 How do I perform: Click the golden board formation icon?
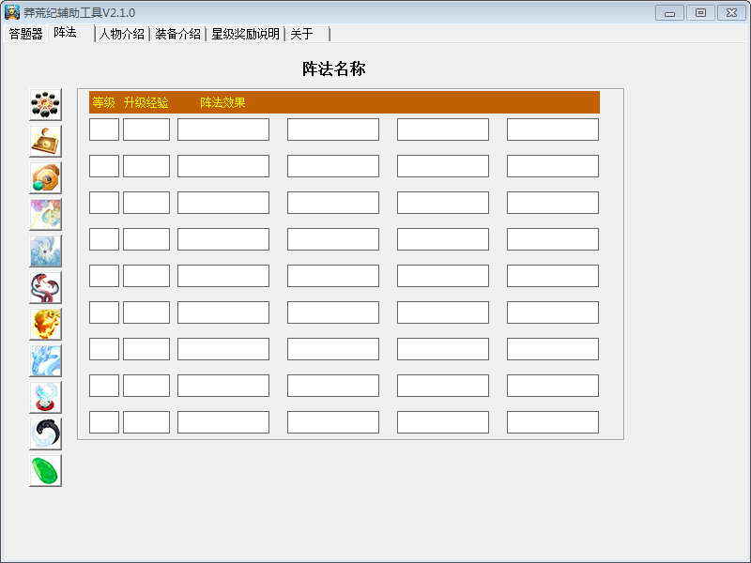45,141
